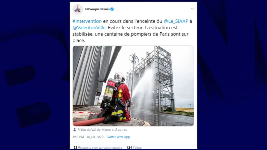The width and height of the screenshot is (267, 150).
Task: View the 124 J'aime likes list
Action: (x=134, y=147)
